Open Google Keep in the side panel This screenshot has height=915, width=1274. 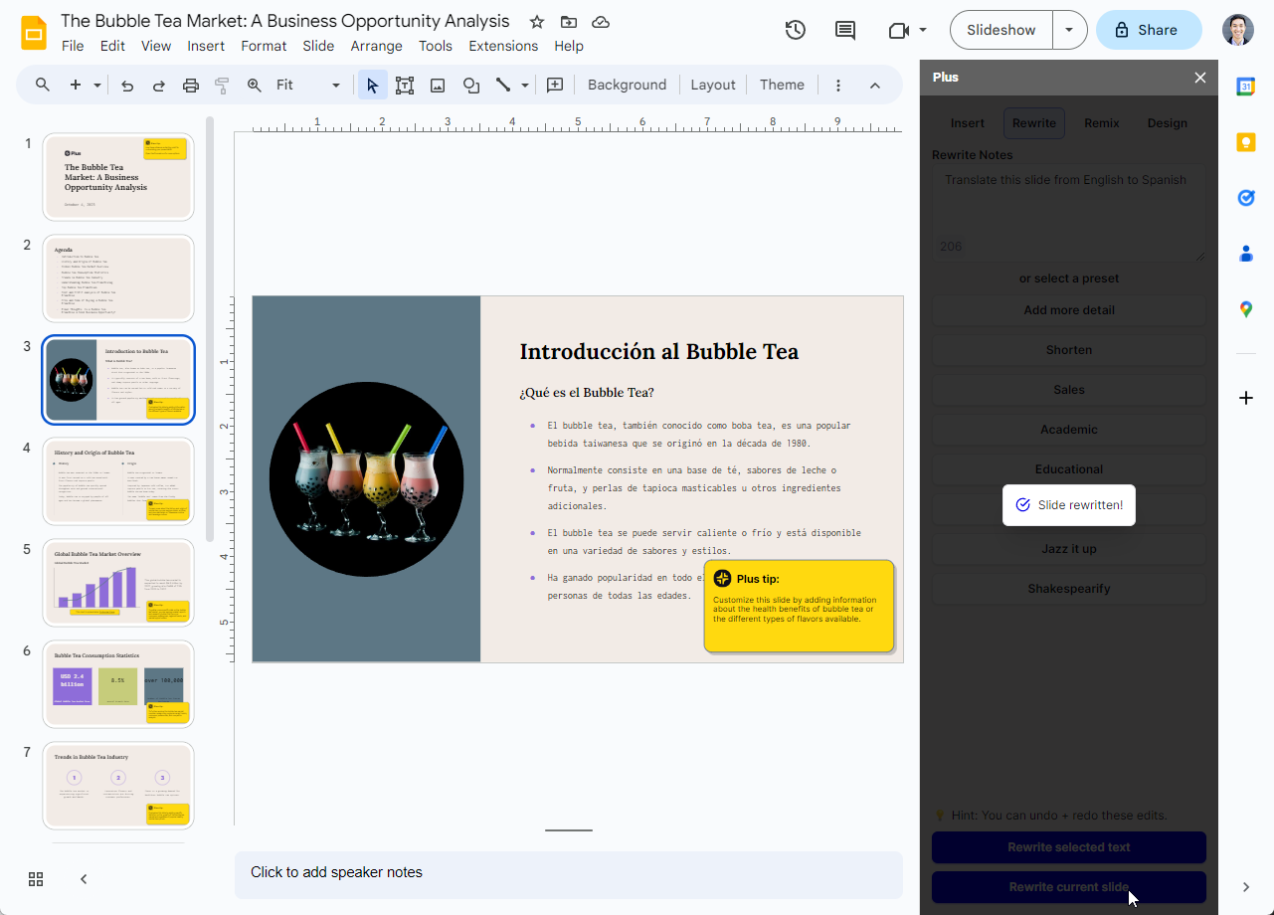(x=1245, y=142)
